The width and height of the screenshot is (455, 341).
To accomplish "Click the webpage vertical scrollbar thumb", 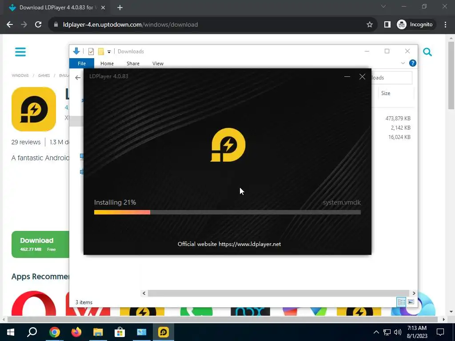I will click(451, 75).
